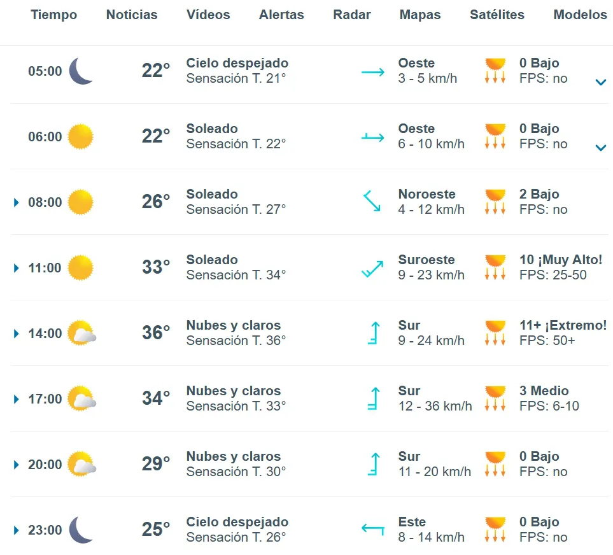Screen dimensions: 613x555
Task: Click the UV sun icon at 17:00
Action: [495, 398]
